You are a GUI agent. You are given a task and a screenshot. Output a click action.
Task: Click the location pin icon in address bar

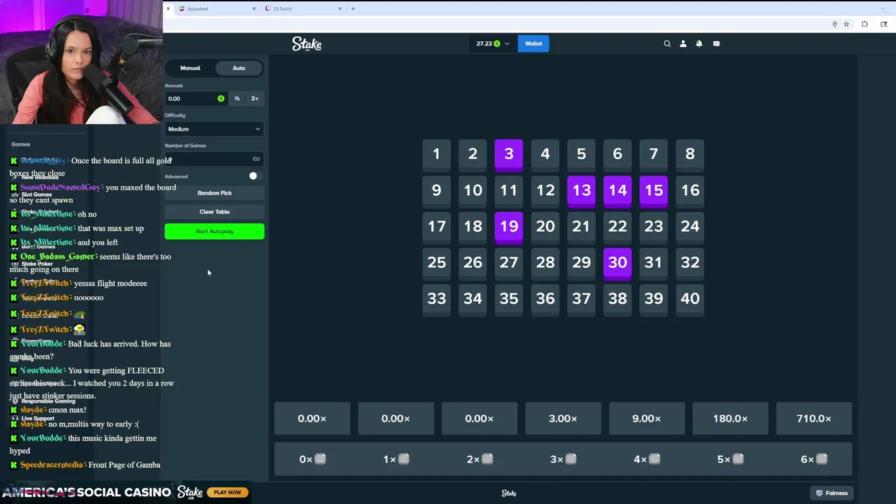[834, 24]
